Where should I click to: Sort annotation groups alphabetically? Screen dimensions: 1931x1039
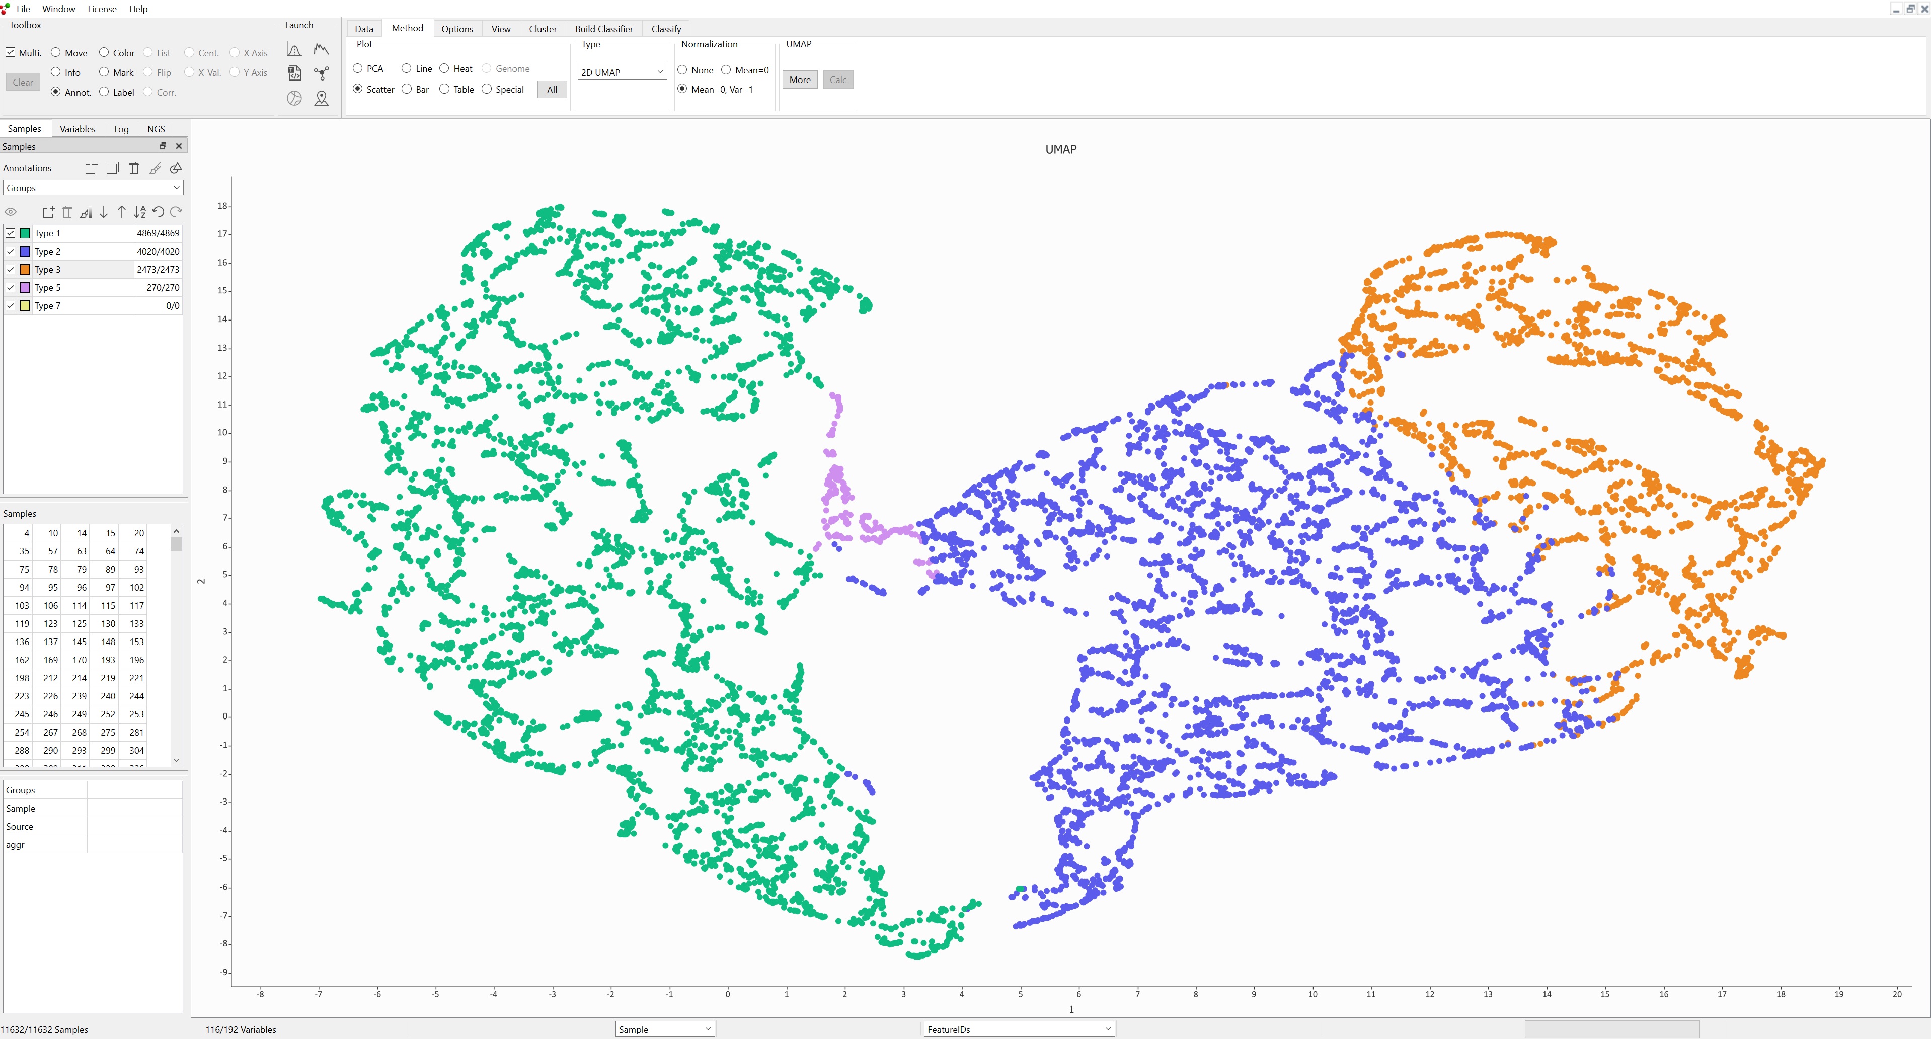139,212
